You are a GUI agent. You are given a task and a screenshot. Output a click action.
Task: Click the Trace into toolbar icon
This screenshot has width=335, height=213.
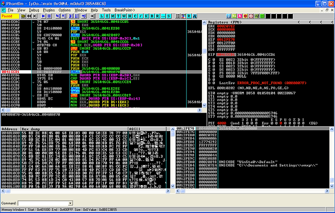coord(71,16)
